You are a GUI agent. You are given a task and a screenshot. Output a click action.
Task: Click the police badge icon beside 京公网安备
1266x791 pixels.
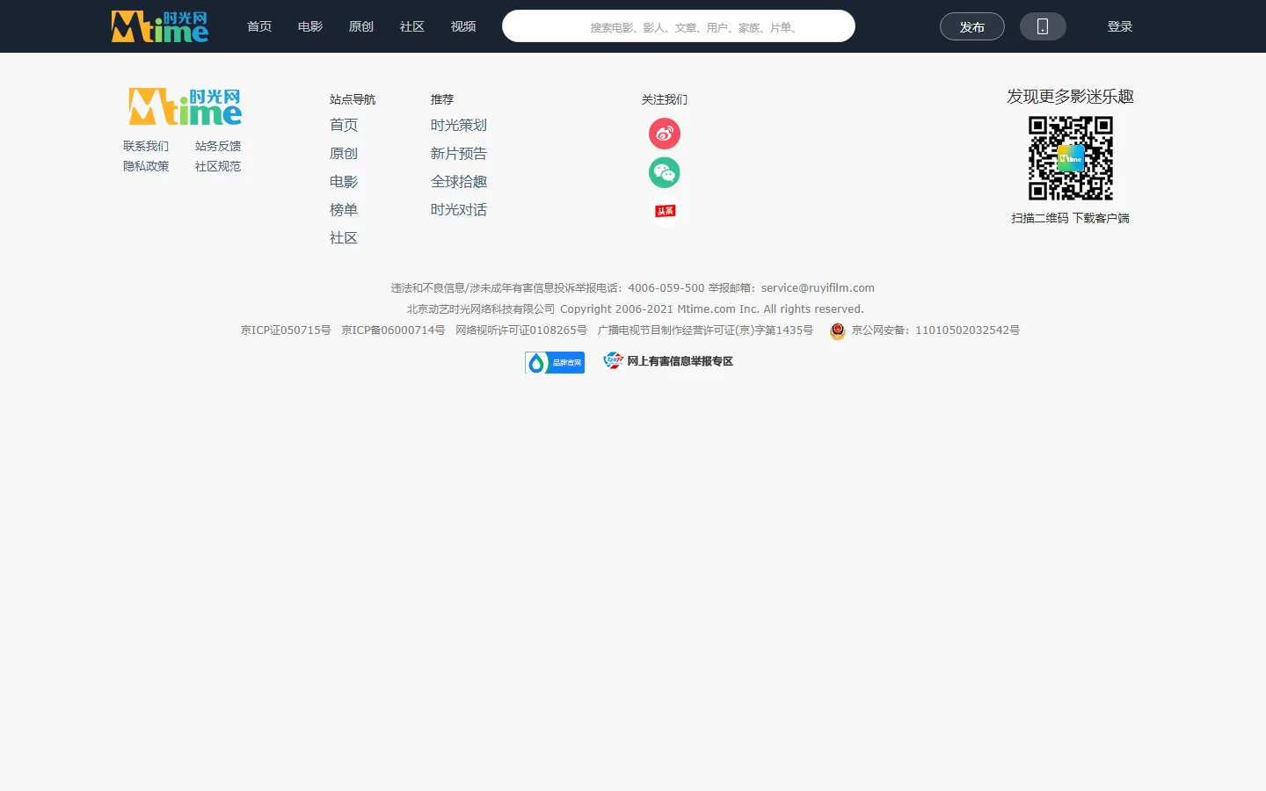838,330
